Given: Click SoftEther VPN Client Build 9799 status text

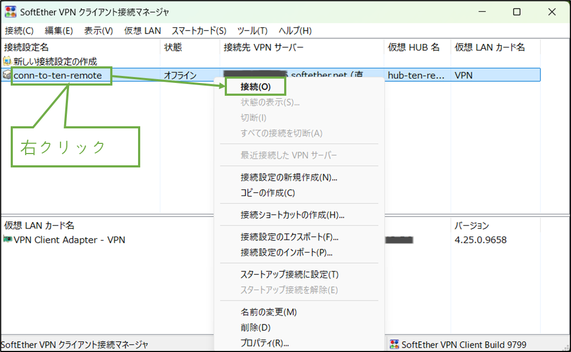Looking at the screenshot, I should click(463, 345).
